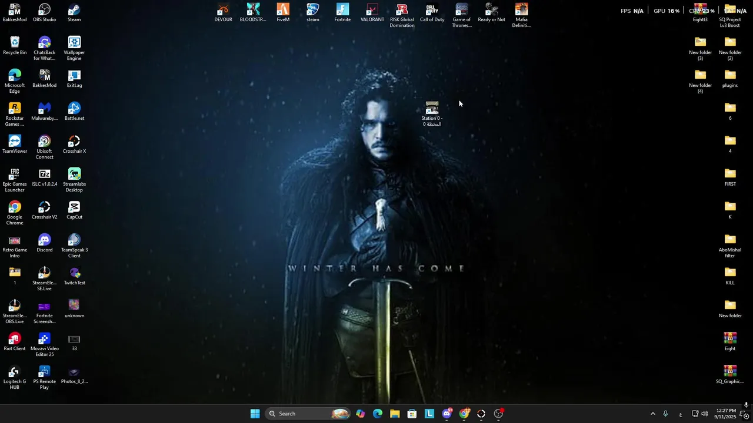Viewport: 753px width, 423px height.
Task: Launch Rockstar Games Launcher shortcut
Action: 15,115
